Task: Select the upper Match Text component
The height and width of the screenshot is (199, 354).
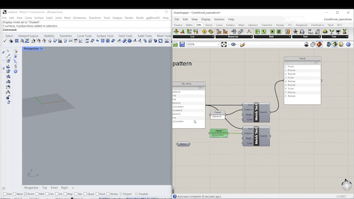Action: click(x=256, y=112)
